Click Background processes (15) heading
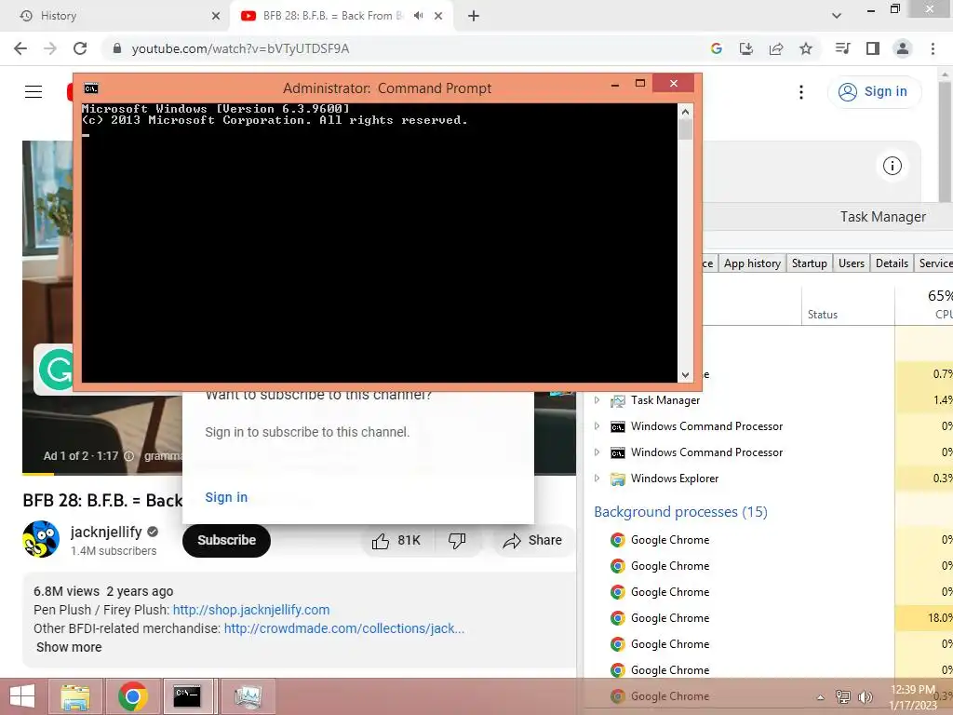The image size is (953, 715). pyautogui.click(x=680, y=512)
